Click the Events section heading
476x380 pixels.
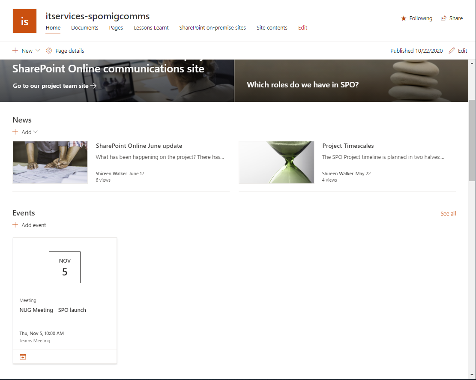pyautogui.click(x=24, y=213)
